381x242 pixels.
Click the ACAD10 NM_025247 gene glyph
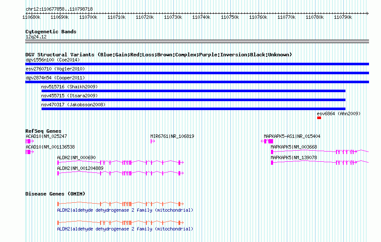click(x=30, y=141)
